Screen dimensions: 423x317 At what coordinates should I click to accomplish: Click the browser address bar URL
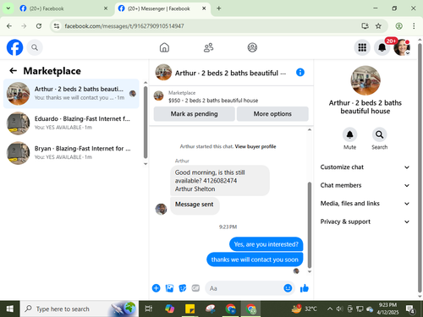point(124,26)
